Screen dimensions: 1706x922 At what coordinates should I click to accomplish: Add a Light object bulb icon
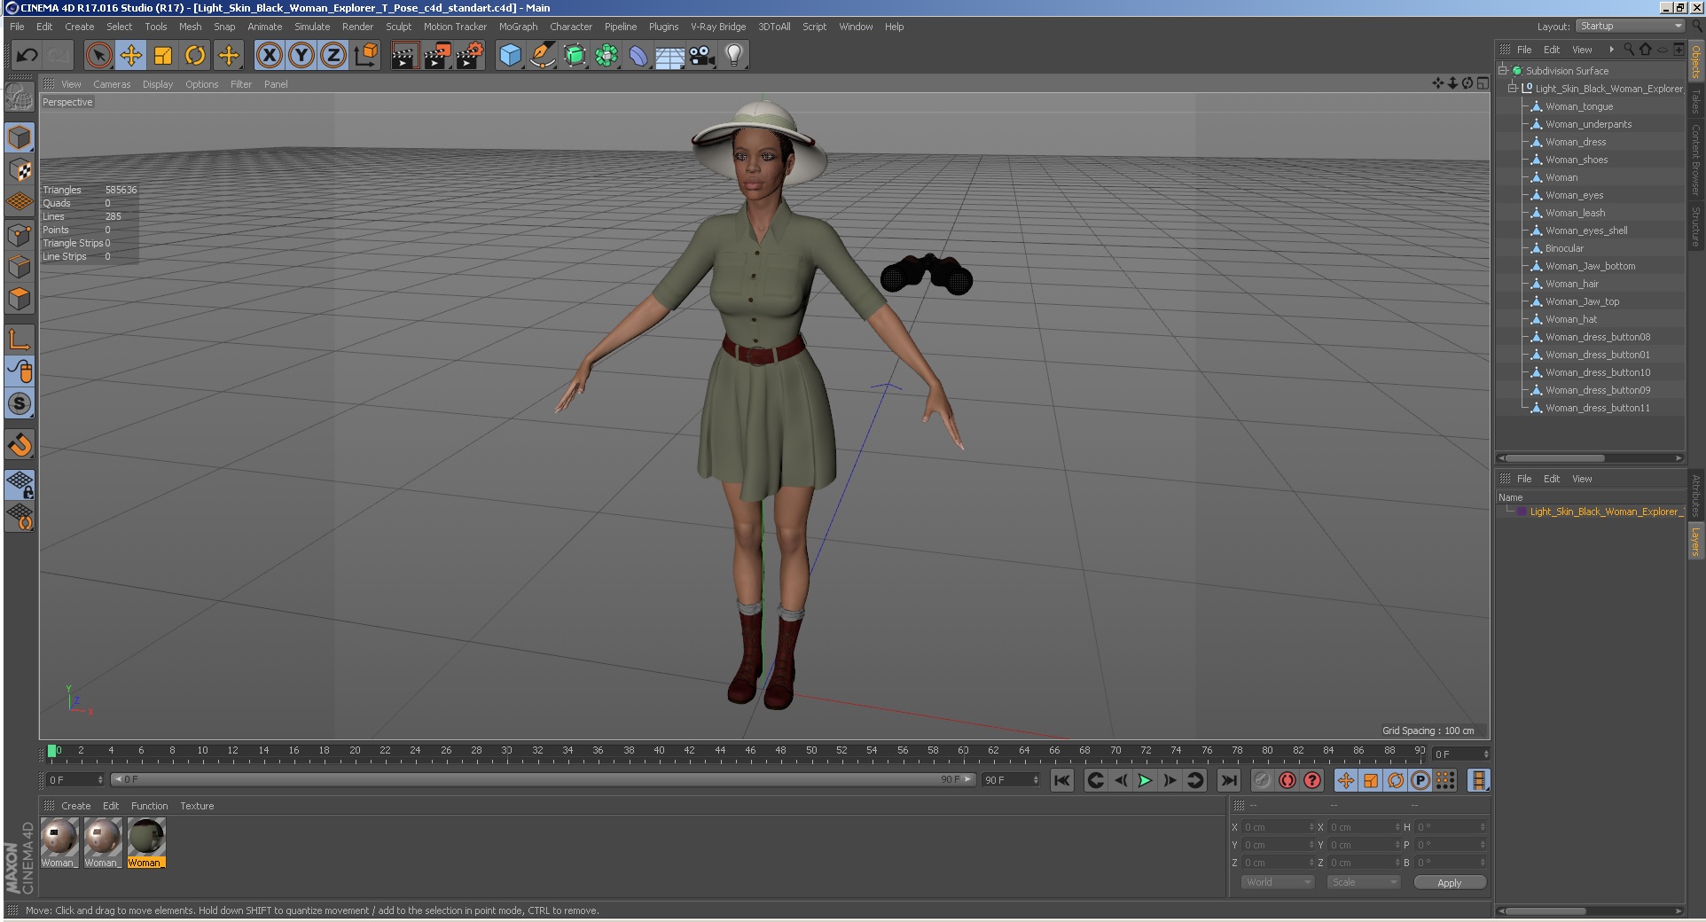(x=734, y=56)
